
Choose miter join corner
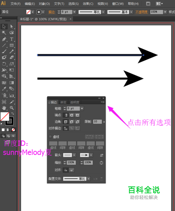tap(66, 122)
